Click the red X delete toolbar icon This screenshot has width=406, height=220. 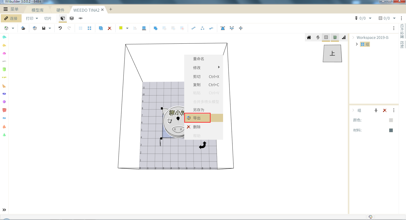coord(110,28)
